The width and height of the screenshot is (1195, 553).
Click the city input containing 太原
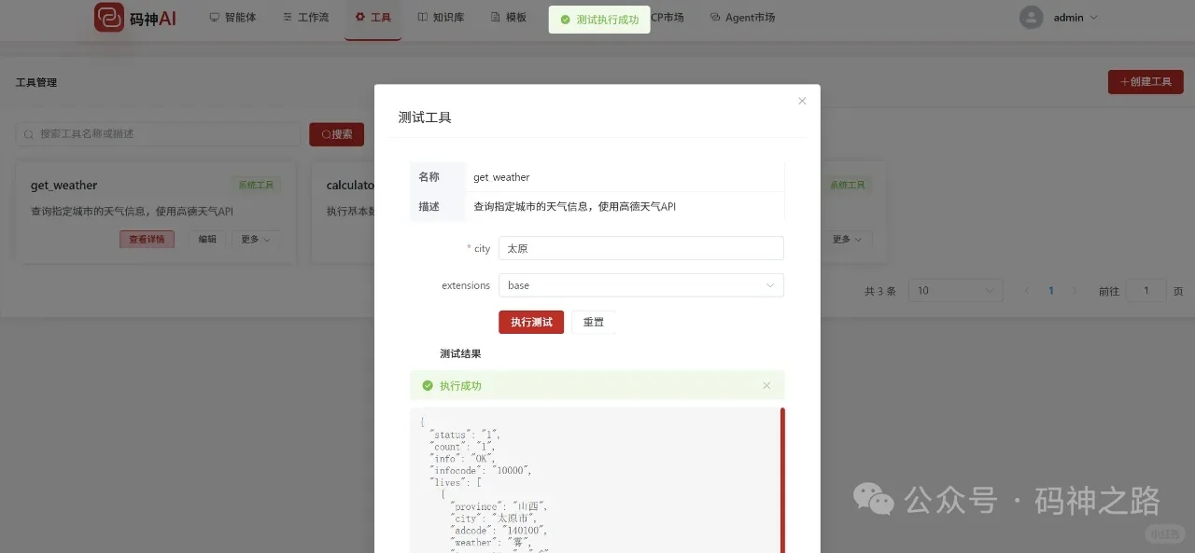(x=640, y=247)
